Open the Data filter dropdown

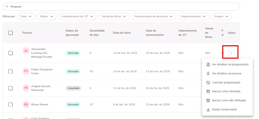pyautogui.click(x=26, y=16)
